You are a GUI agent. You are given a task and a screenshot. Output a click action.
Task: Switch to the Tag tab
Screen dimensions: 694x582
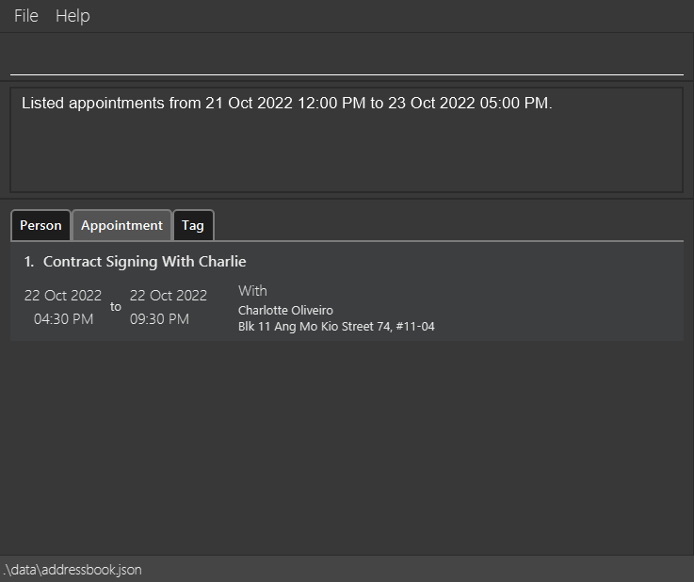pos(193,225)
